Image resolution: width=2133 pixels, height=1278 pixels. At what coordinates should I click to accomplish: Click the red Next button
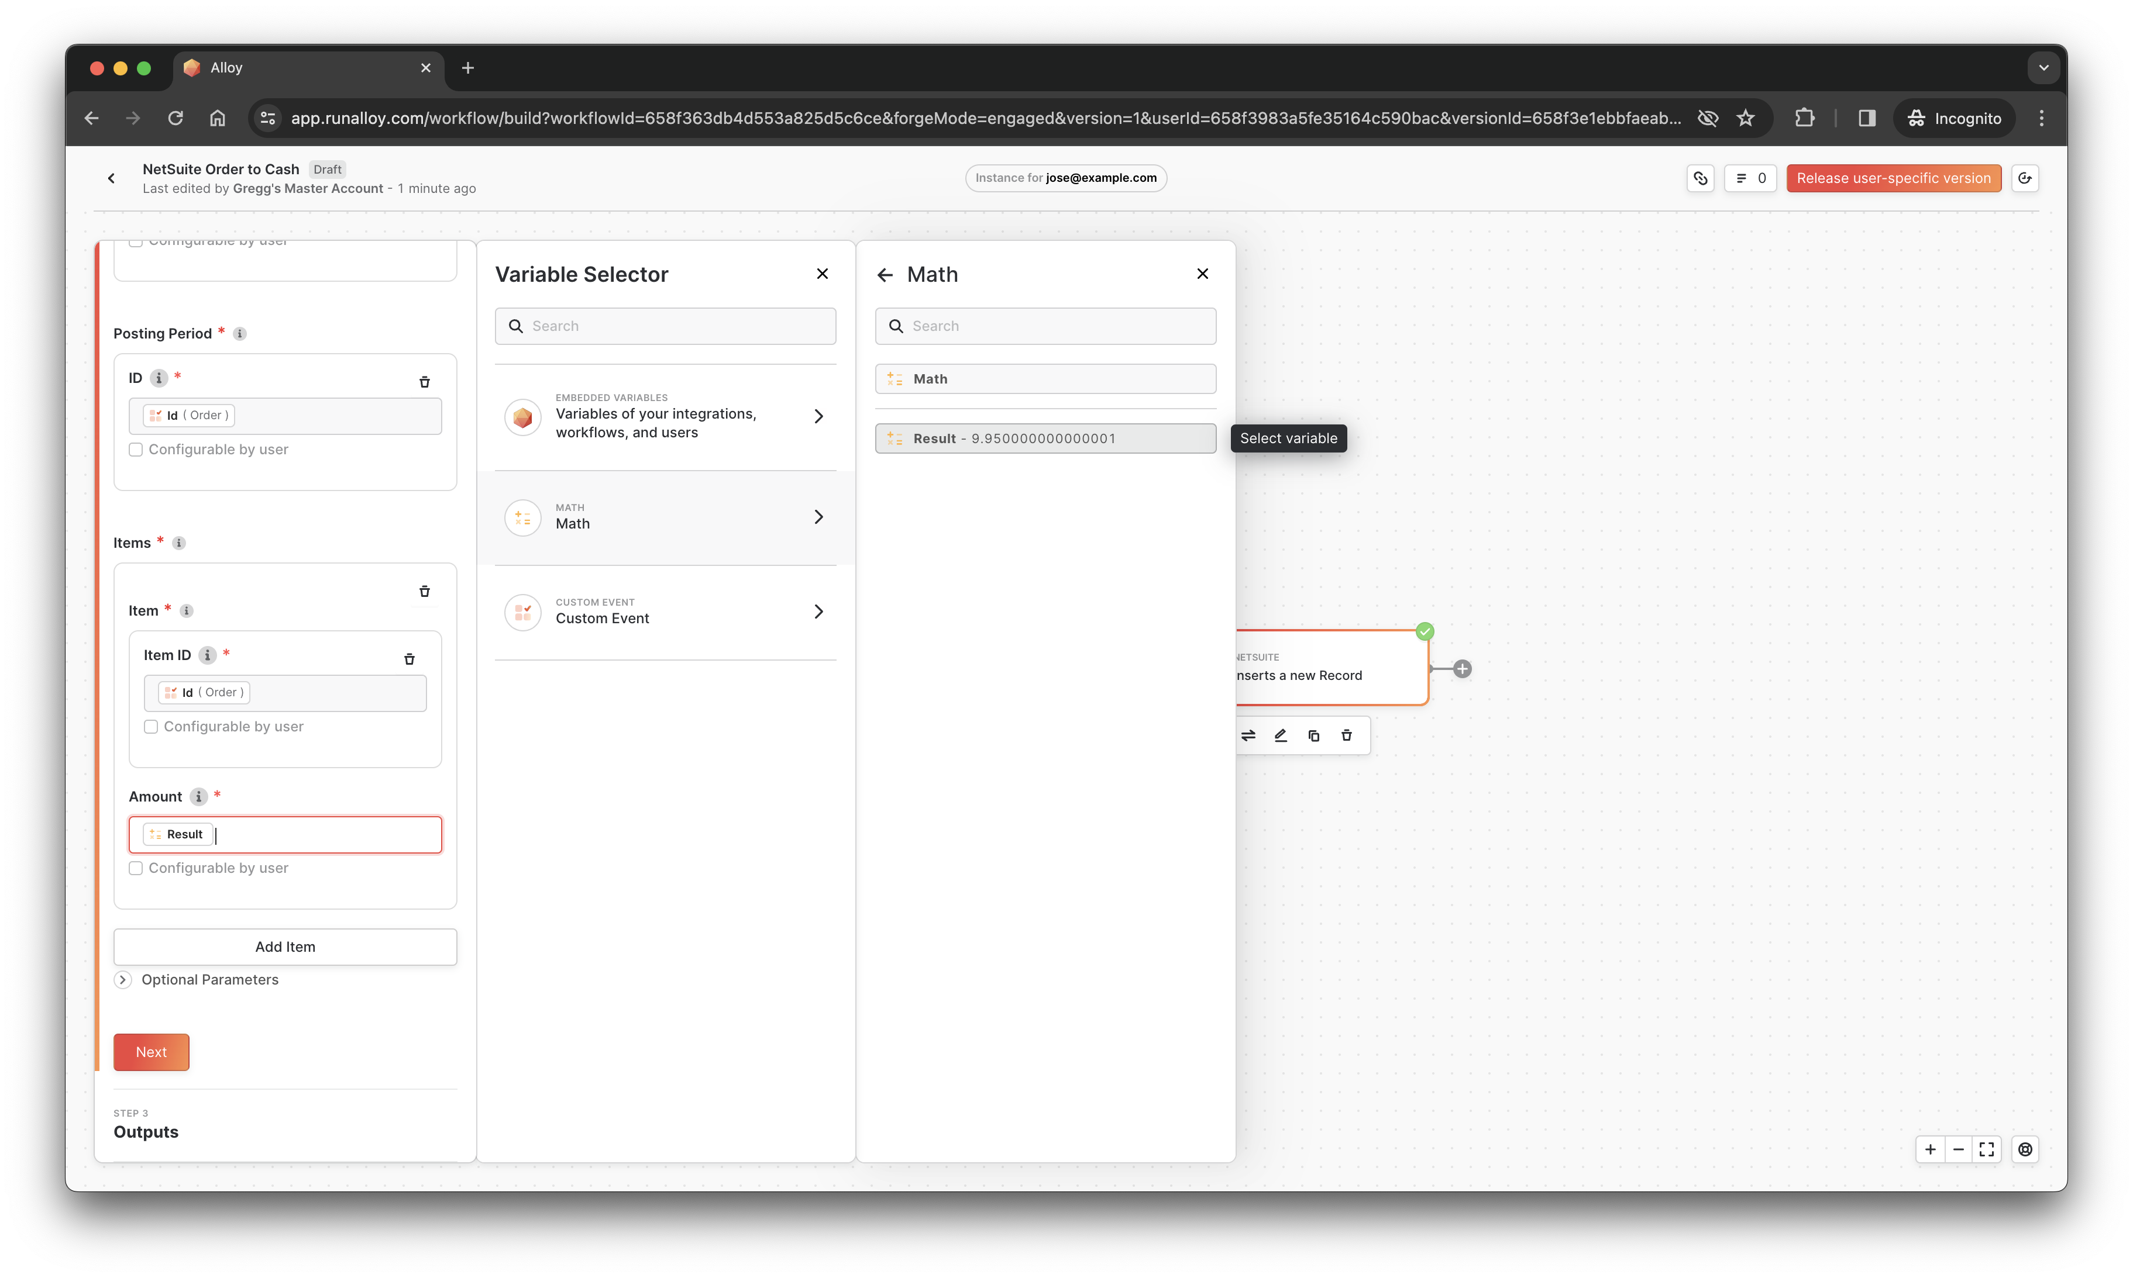pos(151,1052)
